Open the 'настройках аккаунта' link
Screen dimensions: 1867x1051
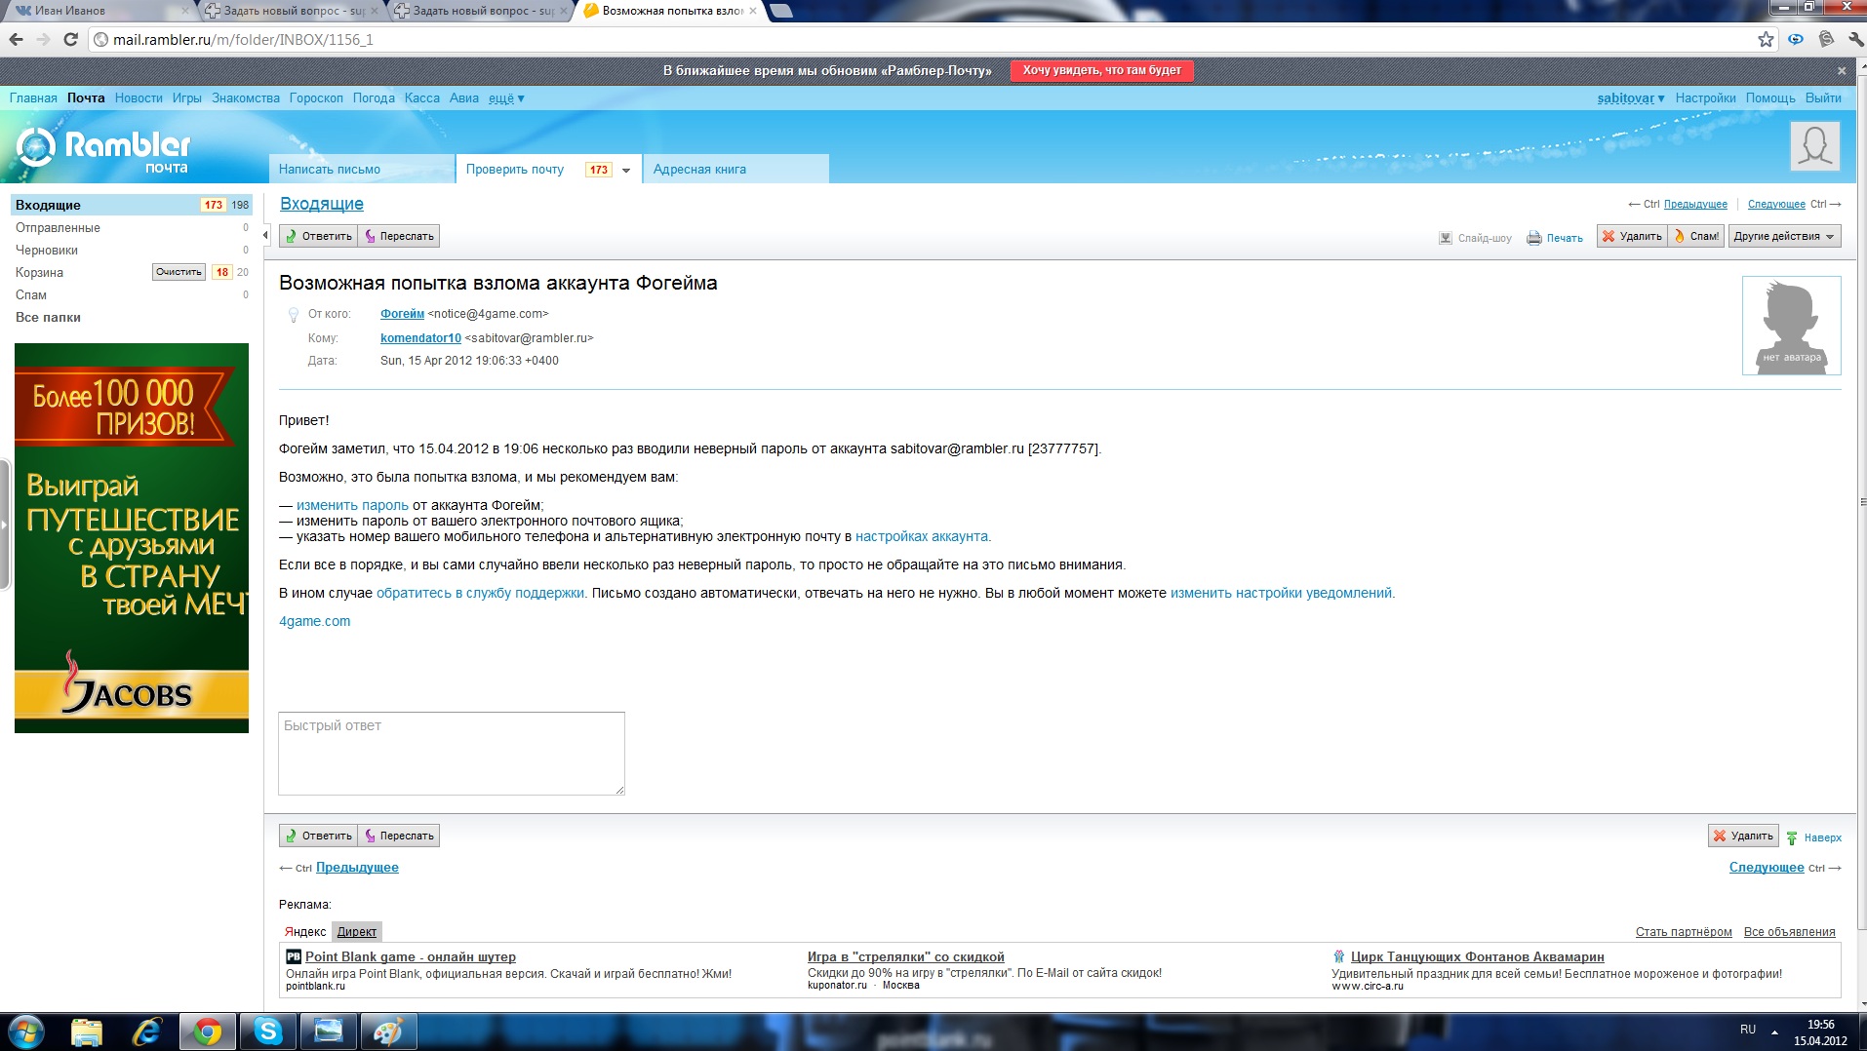pos(922,536)
